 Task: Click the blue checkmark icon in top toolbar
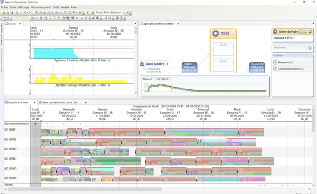tap(21, 13)
